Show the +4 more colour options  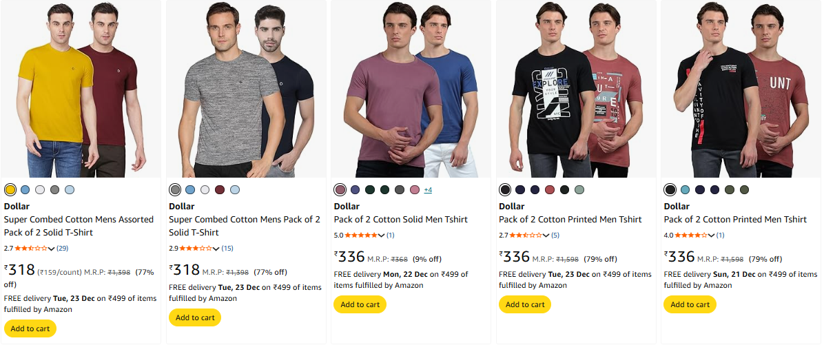[x=428, y=190]
